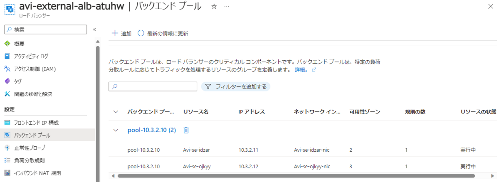This screenshot has height=182, width=499.
Task: Click 実行中 status in Avi-se-ojkyy row
Action: coord(468,167)
